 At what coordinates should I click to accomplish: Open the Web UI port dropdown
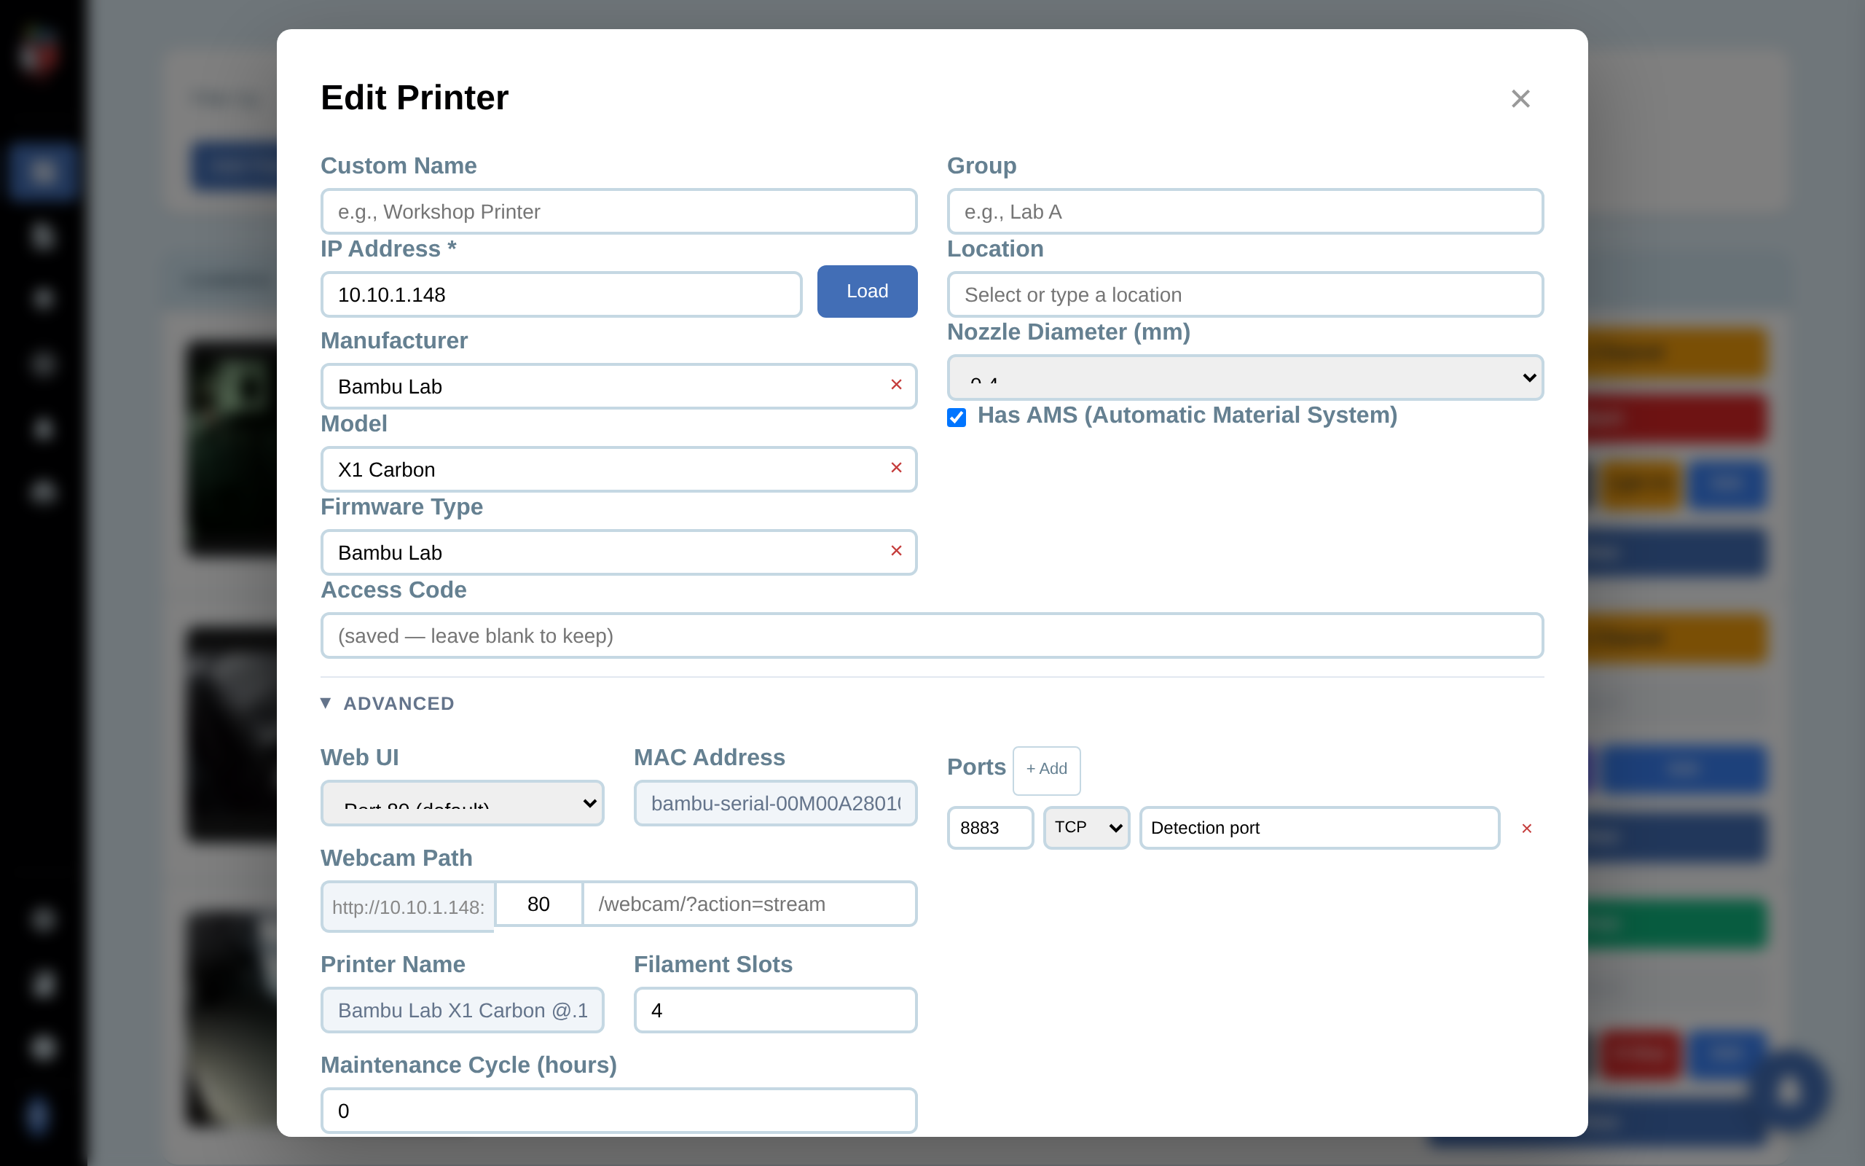coord(463,804)
